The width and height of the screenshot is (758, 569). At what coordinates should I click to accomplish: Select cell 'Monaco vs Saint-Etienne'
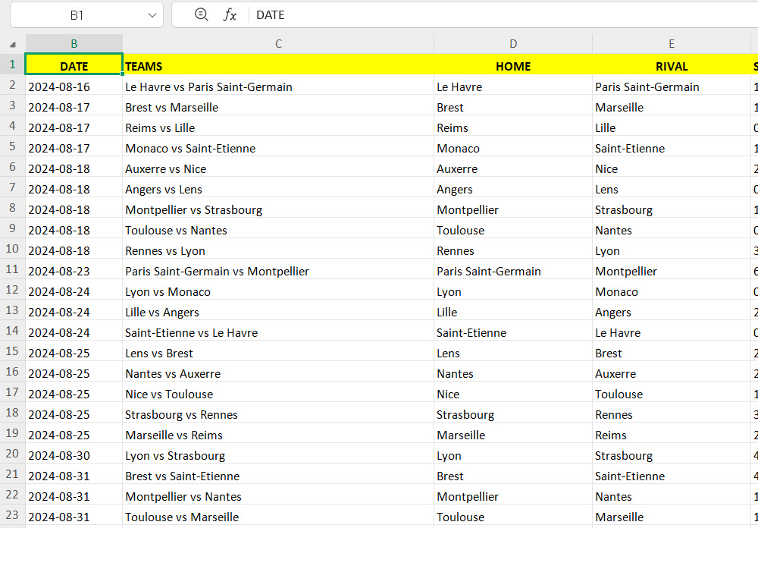tap(278, 148)
